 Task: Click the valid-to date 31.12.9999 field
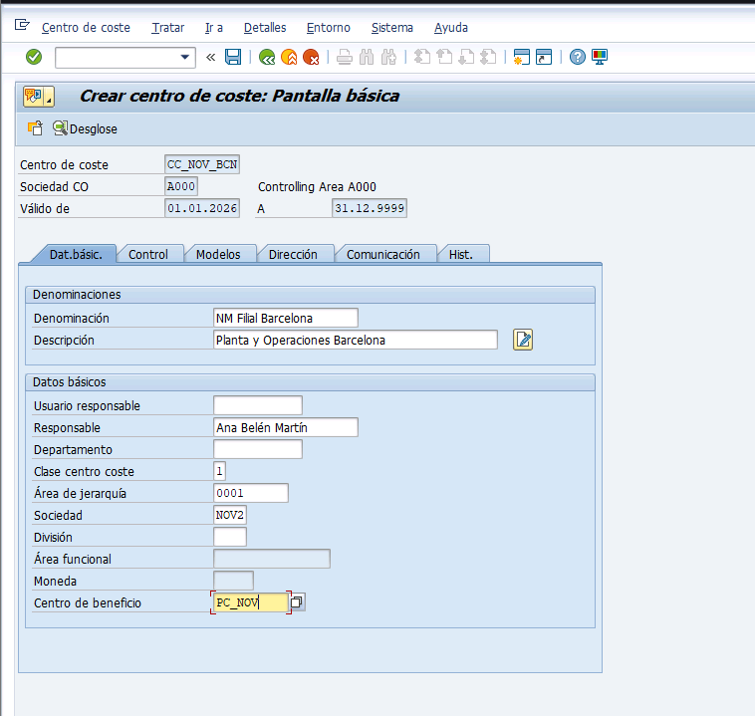[x=370, y=208]
